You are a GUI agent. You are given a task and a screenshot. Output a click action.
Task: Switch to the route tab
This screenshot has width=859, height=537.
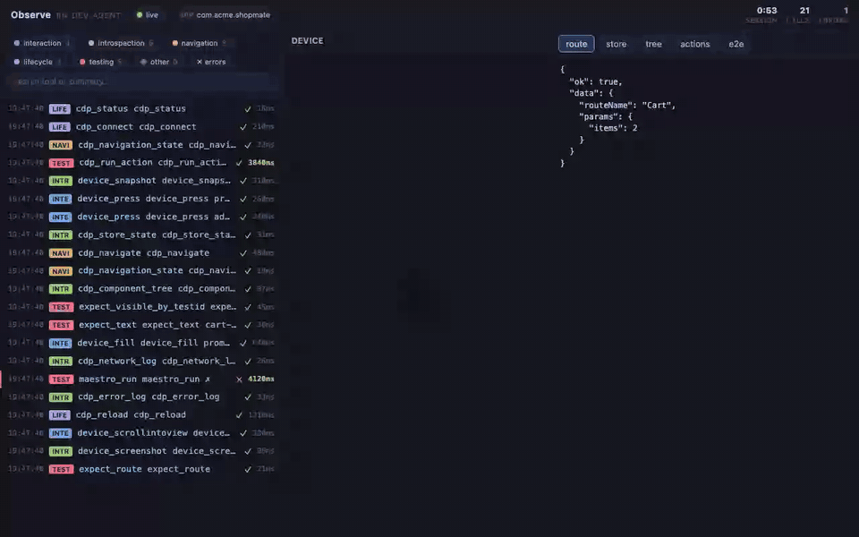click(x=576, y=44)
